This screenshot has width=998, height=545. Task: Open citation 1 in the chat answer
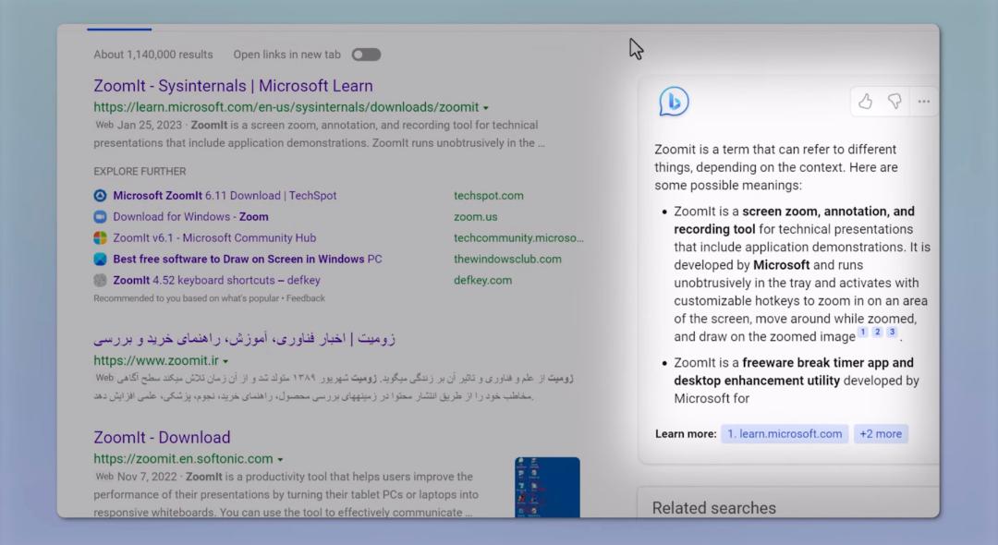point(862,332)
